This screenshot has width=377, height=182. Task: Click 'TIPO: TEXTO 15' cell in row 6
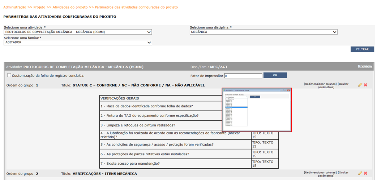tap(265, 154)
